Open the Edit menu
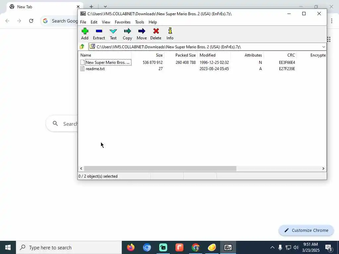Screen dimensions: 339x254 coord(94,22)
